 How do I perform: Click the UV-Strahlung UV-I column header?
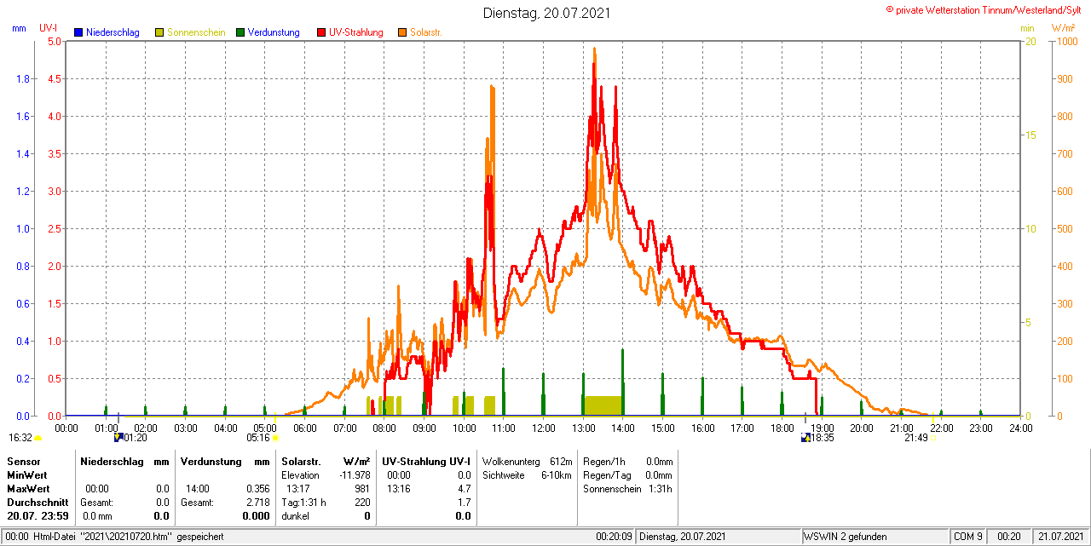pyautogui.click(x=426, y=461)
